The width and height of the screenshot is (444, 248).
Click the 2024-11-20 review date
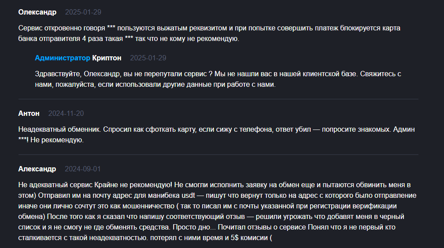66,114
